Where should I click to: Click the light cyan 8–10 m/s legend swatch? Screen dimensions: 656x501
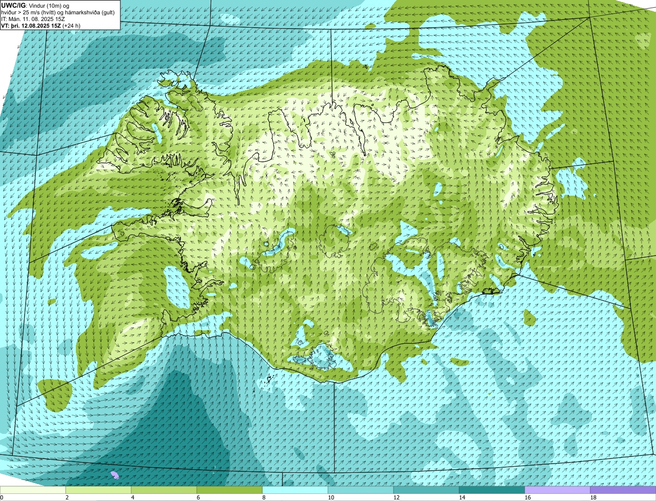pos(295,490)
